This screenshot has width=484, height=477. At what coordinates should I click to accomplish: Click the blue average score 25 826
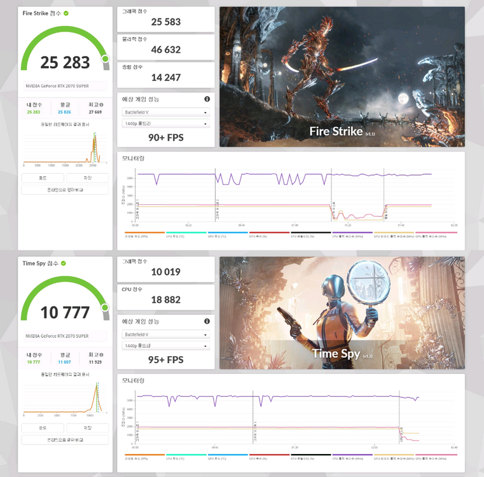[x=64, y=112]
